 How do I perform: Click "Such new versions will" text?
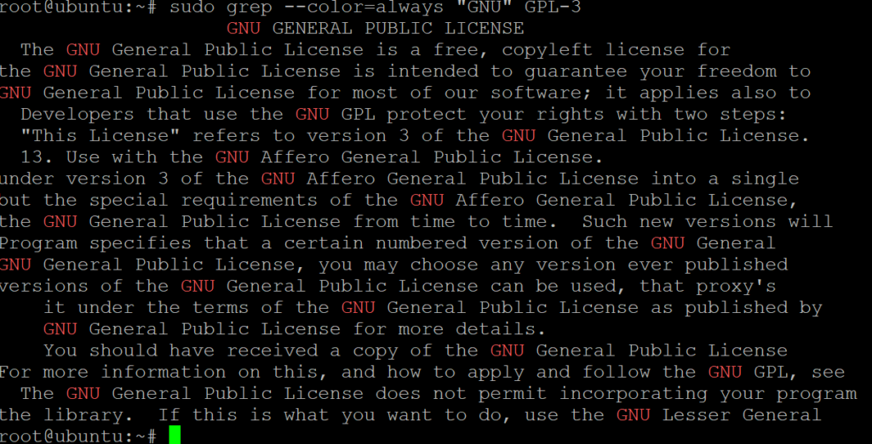pos(708,222)
